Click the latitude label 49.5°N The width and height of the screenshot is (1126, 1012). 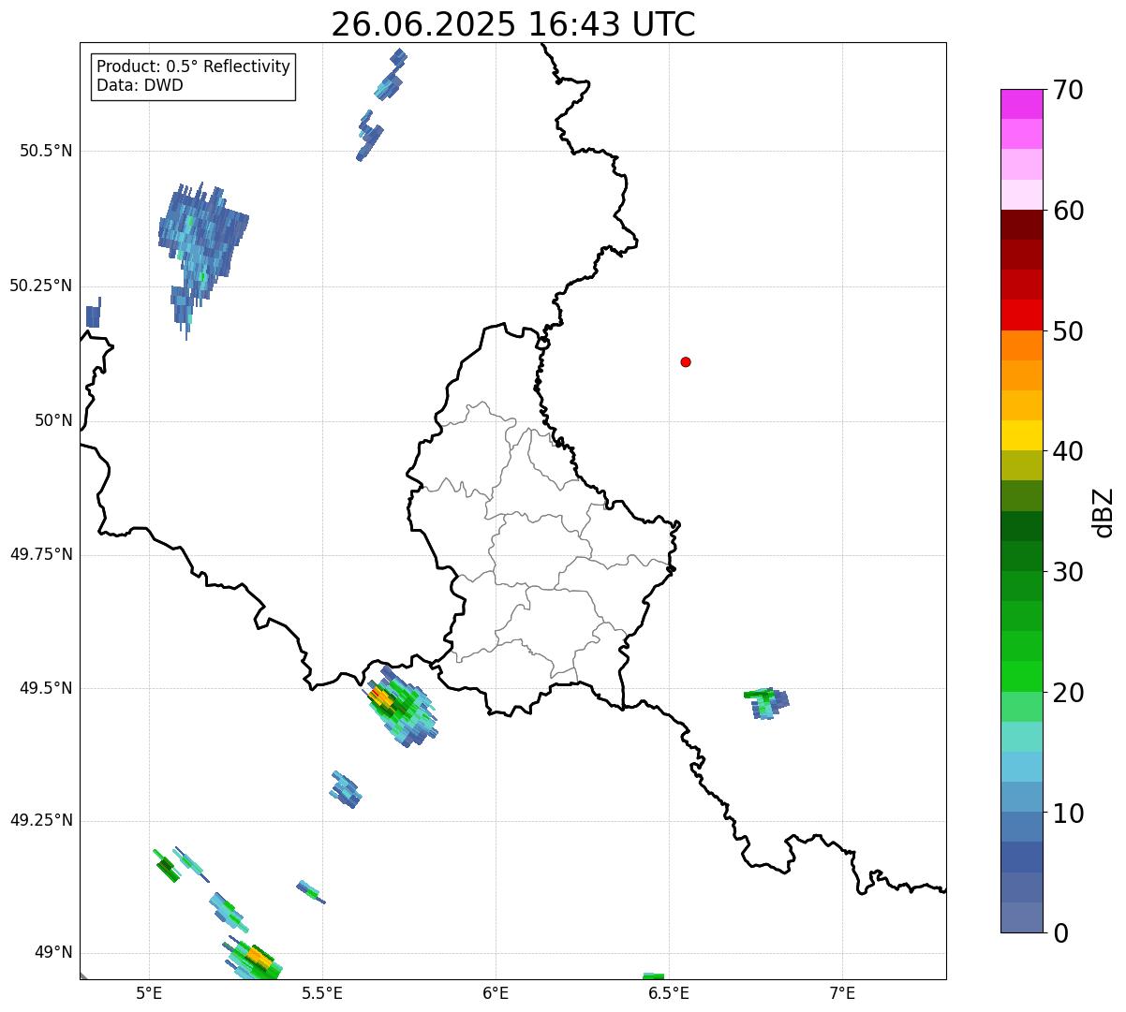point(45,688)
